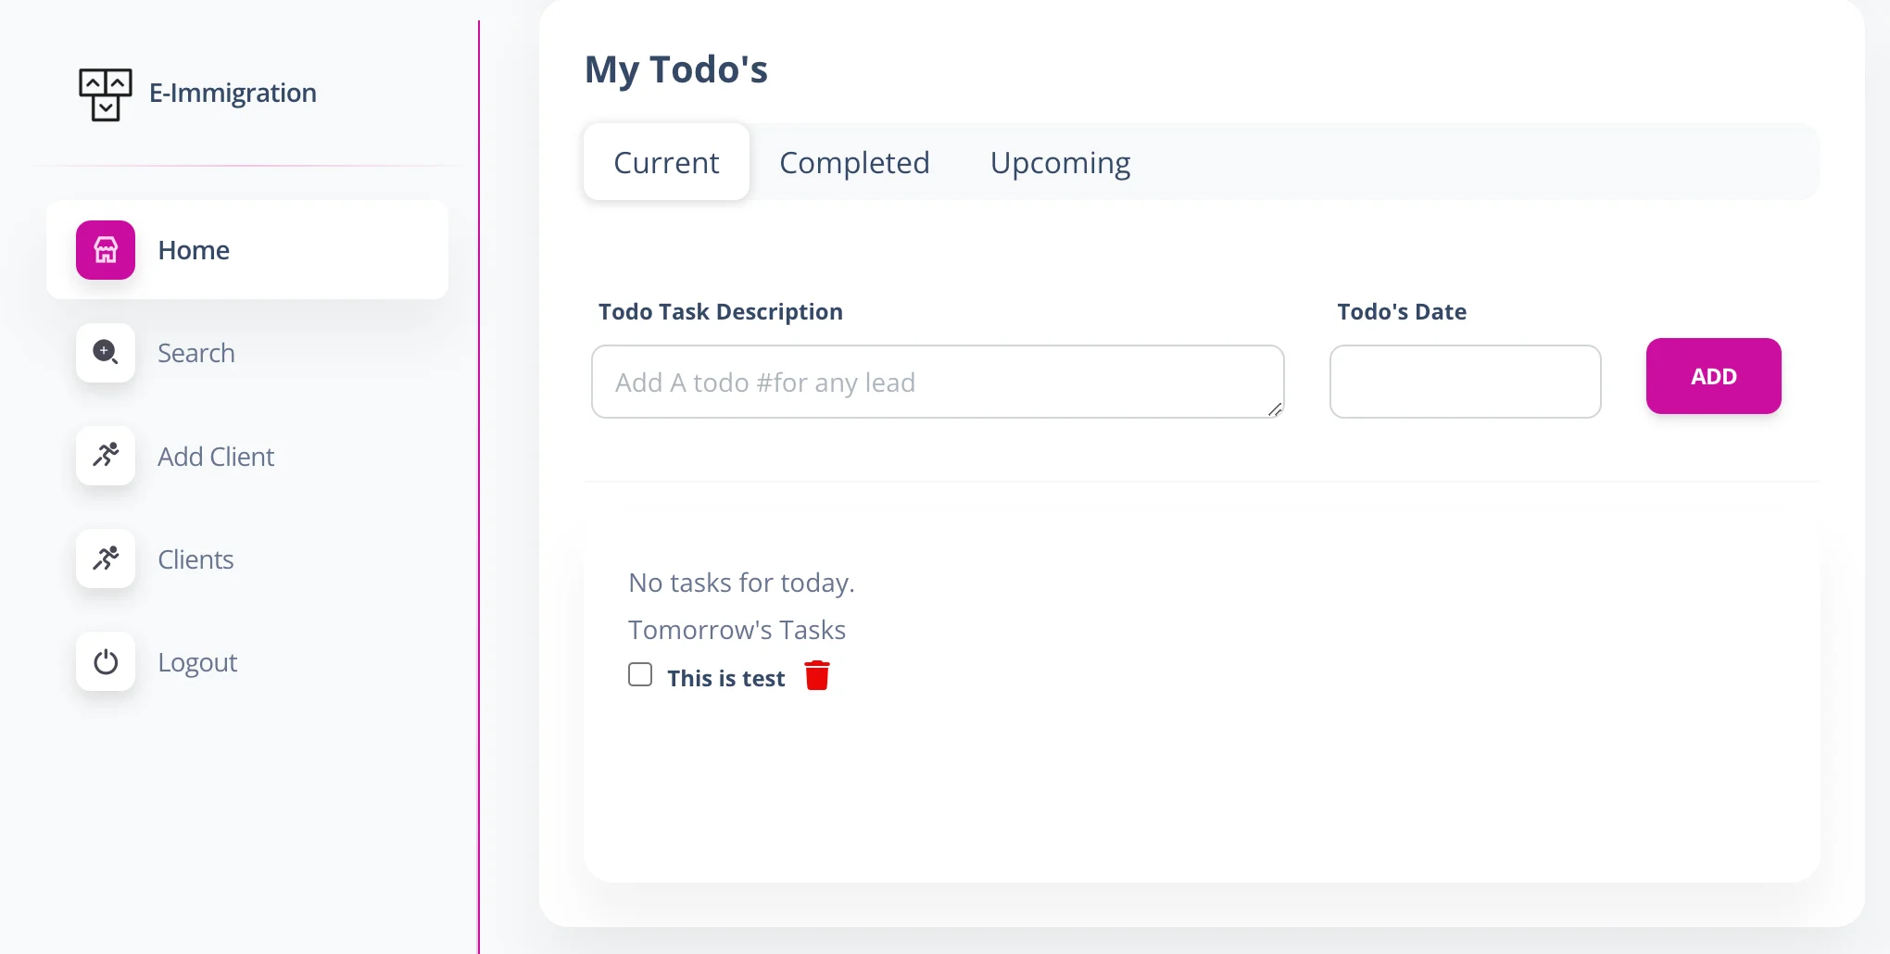Click the Logout text link
This screenshot has width=1890, height=954.
point(197,663)
